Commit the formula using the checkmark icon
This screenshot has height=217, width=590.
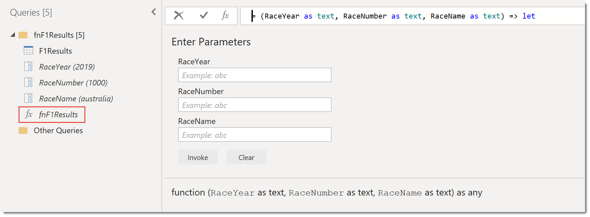point(204,16)
